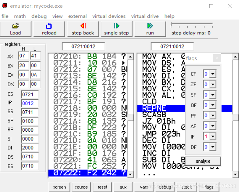Screen dimensions: 239x192
Task: Click the Load folder icon
Action: point(16,26)
